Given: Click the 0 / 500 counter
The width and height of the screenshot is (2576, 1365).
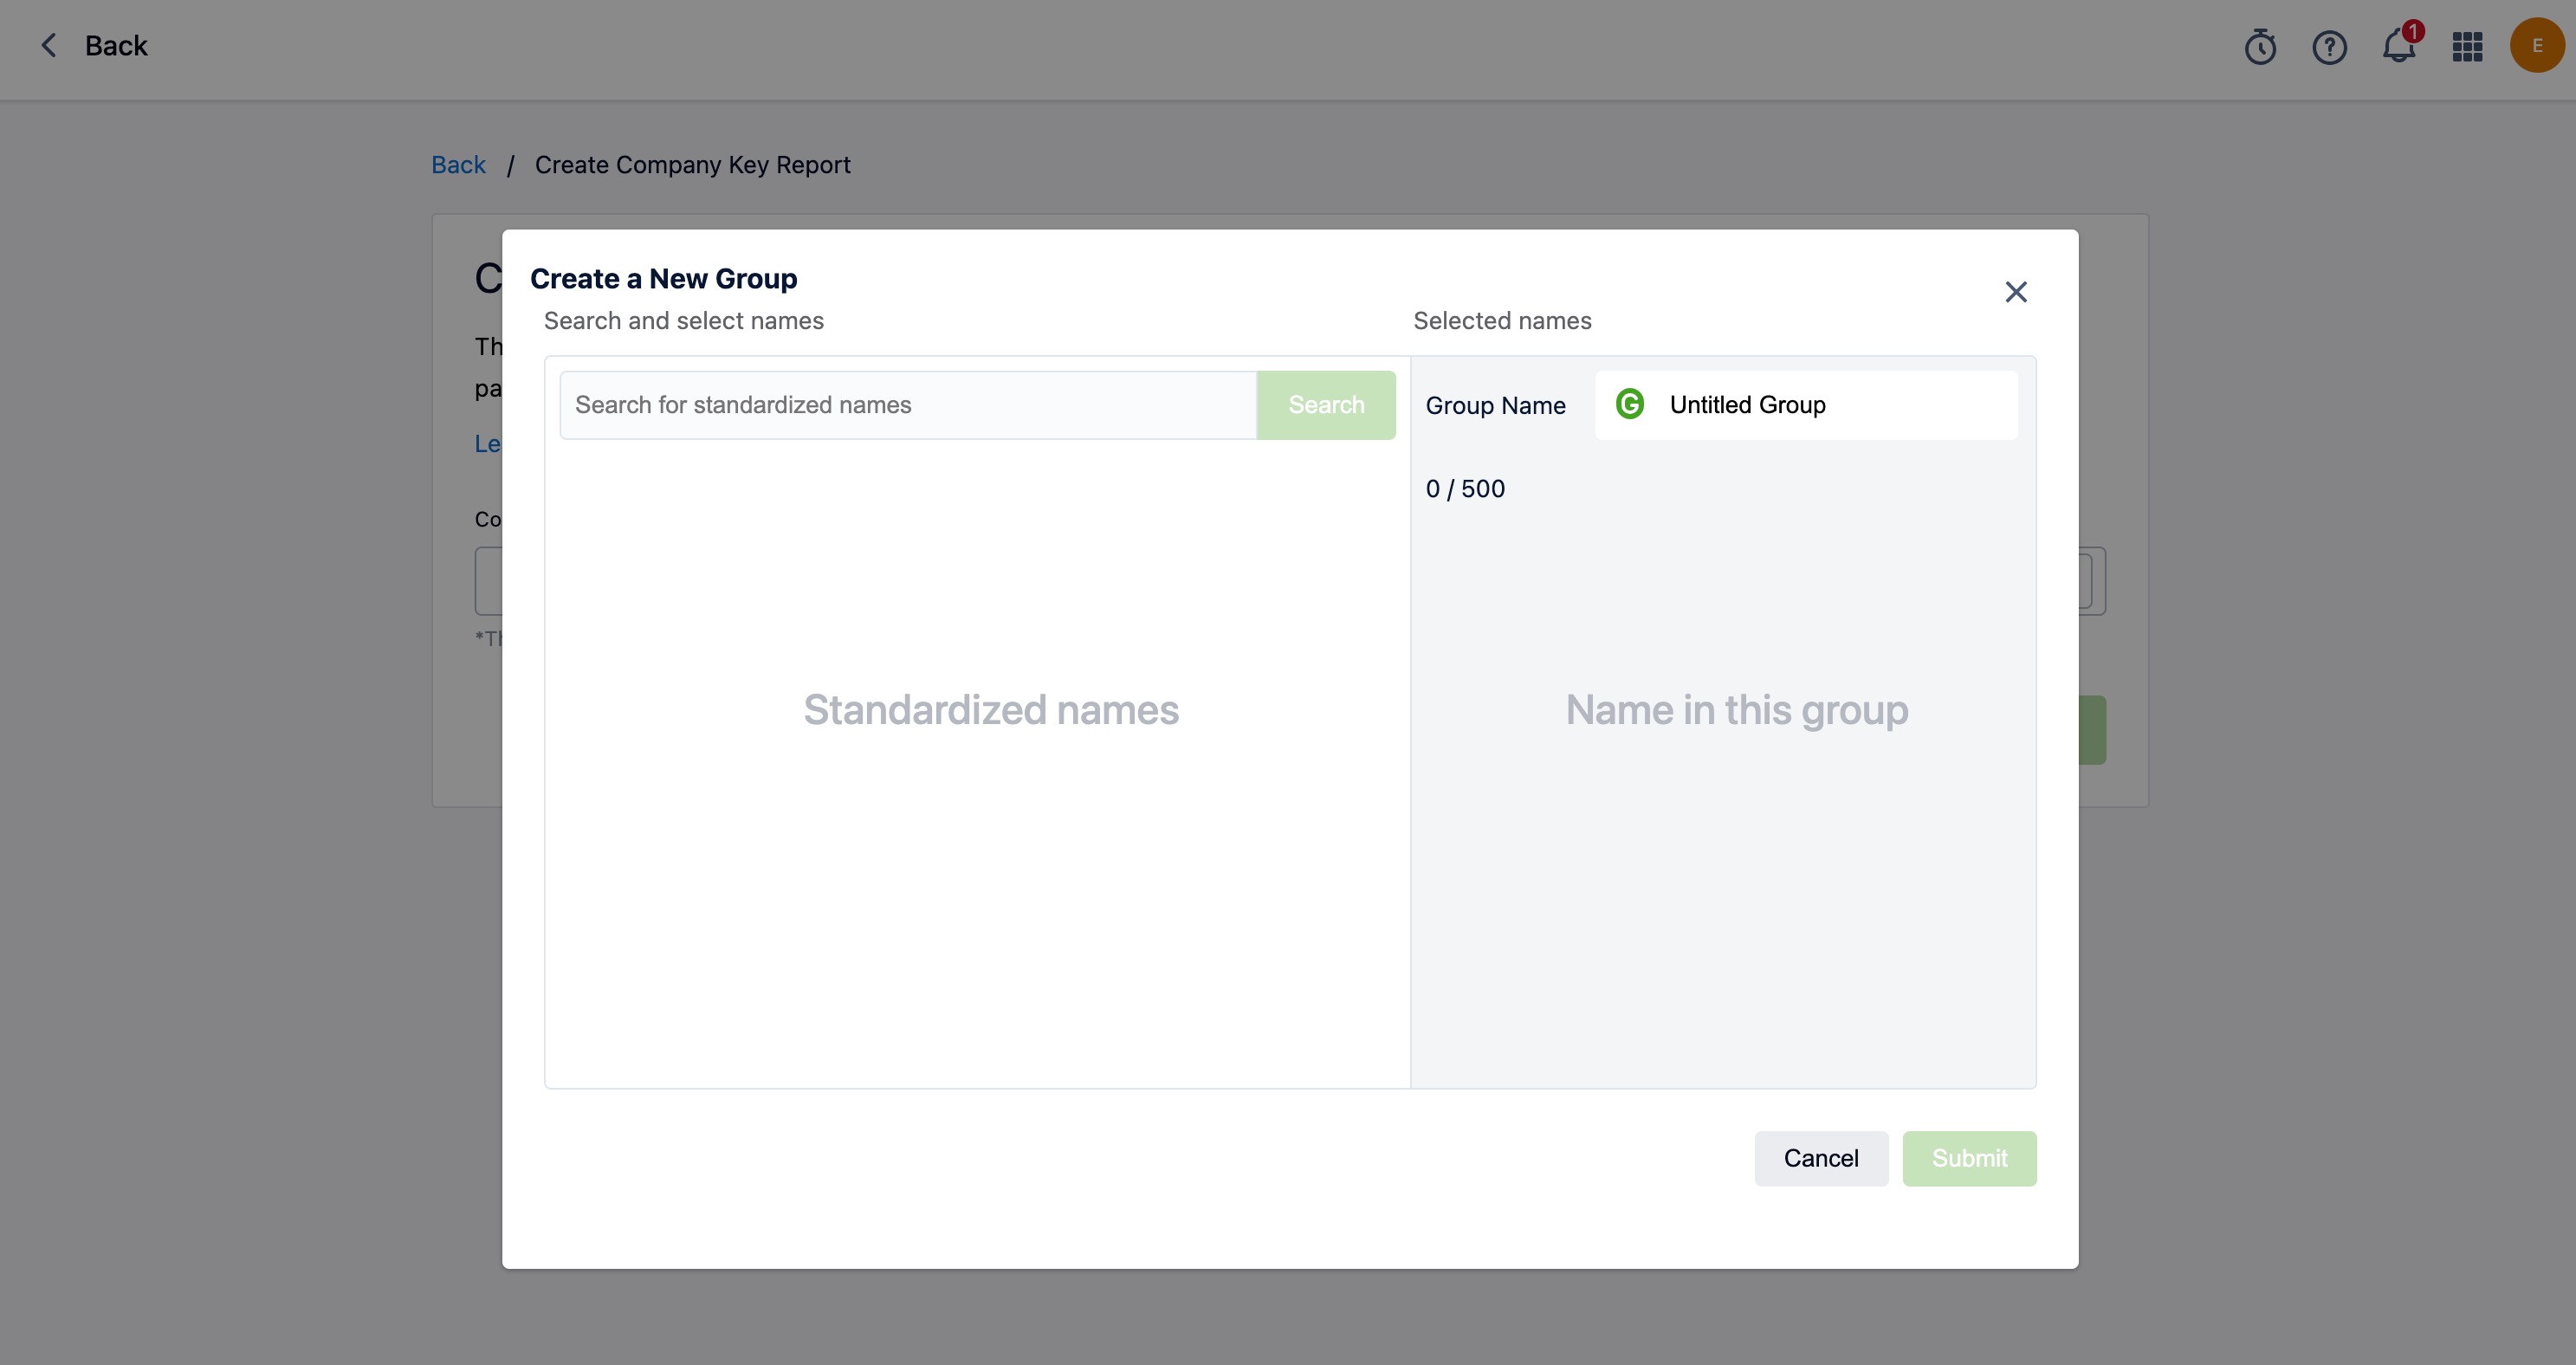Looking at the screenshot, I should click(1464, 489).
